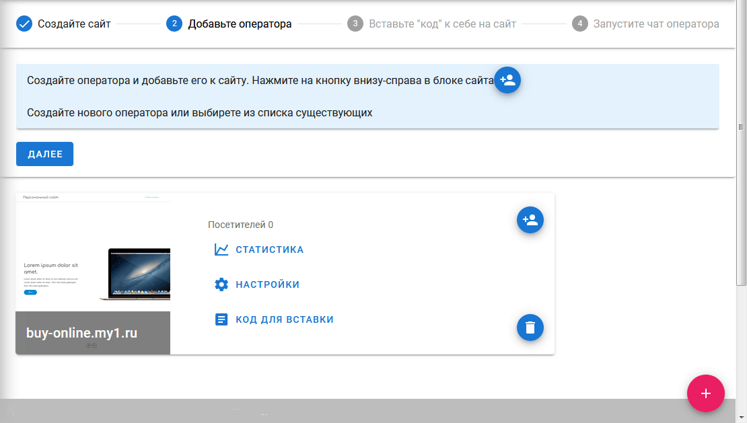Open the НАСТРОЙКИ link text
This screenshot has height=423, width=747.
[x=267, y=284]
